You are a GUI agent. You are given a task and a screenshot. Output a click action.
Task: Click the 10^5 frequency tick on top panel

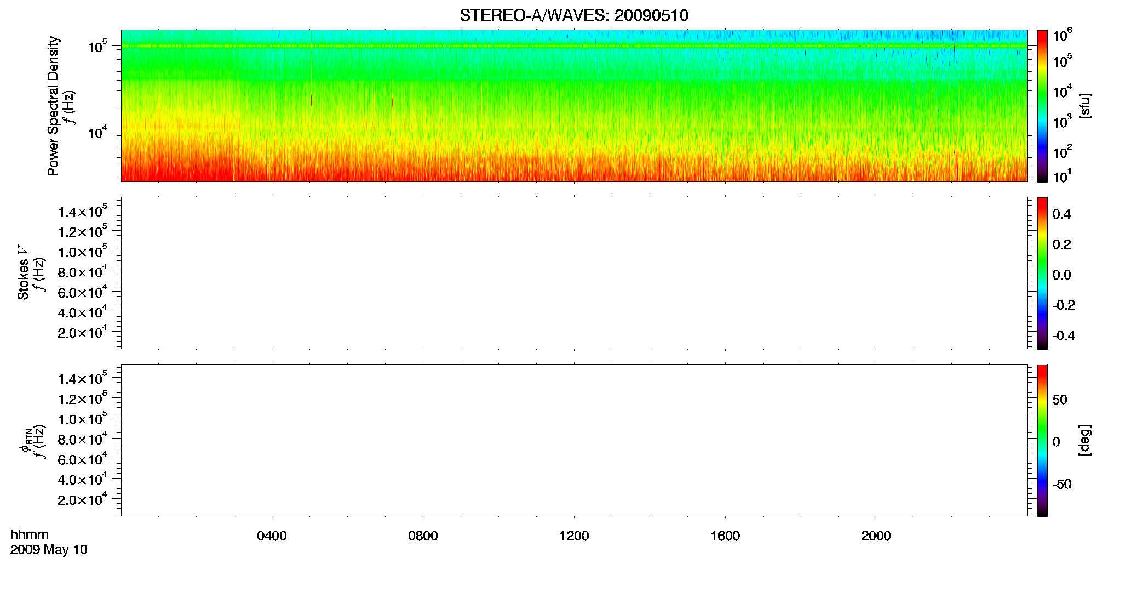point(97,46)
